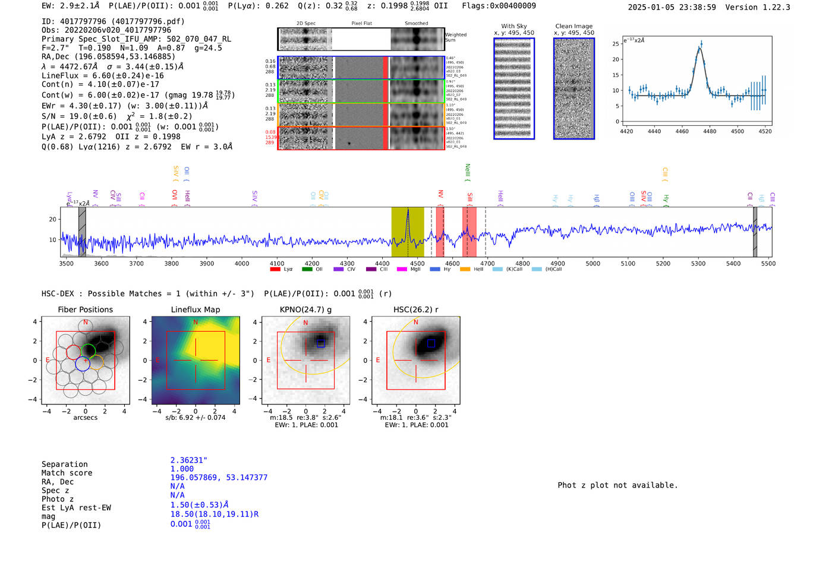Click the hatched gray band near 3550
The image size is (832, 566).
point(82,232)
